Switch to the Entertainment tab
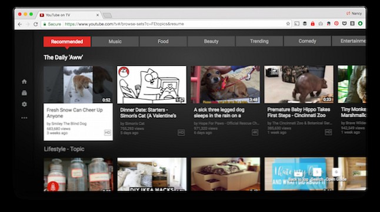Viewport: 380px width, 212px height. 349,41
